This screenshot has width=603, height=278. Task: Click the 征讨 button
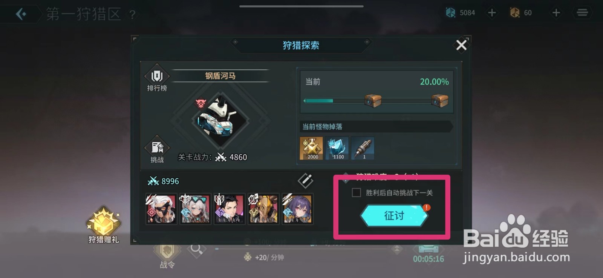point(394,215)
